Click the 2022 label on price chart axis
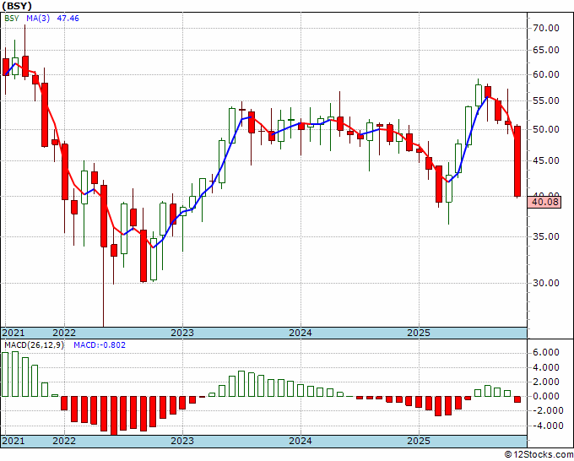Screen dimensions: 574x461 coord(64,333)
